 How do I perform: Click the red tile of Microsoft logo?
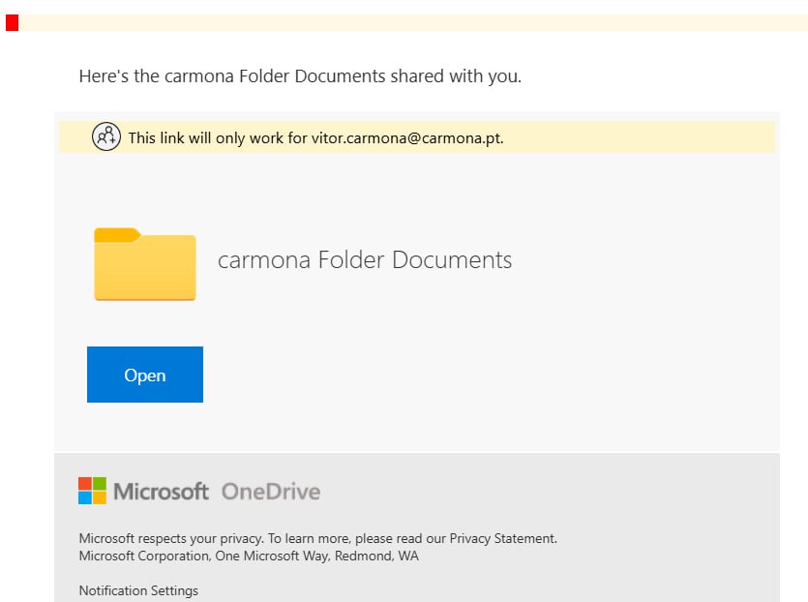pyautogui.click(x=85, y=483)
